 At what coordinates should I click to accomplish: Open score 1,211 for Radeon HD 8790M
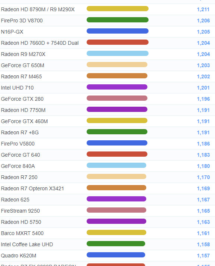coord(203,9)
